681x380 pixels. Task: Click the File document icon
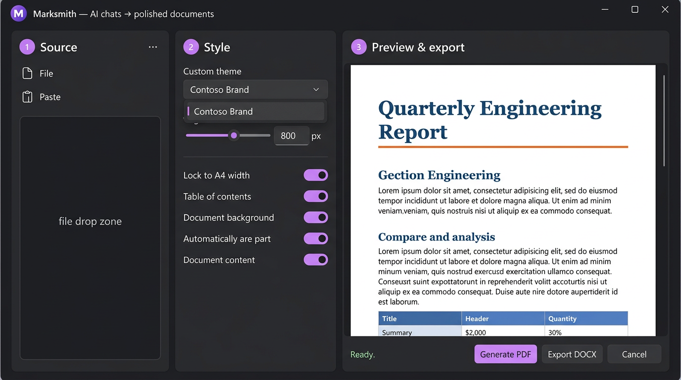(28, 73)
